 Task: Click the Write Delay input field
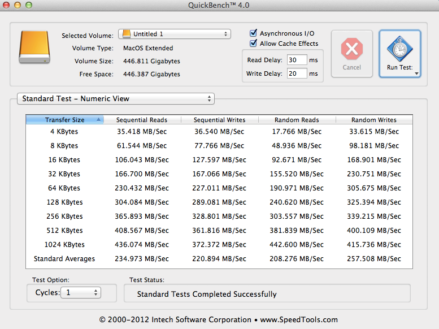click(297, 73)
